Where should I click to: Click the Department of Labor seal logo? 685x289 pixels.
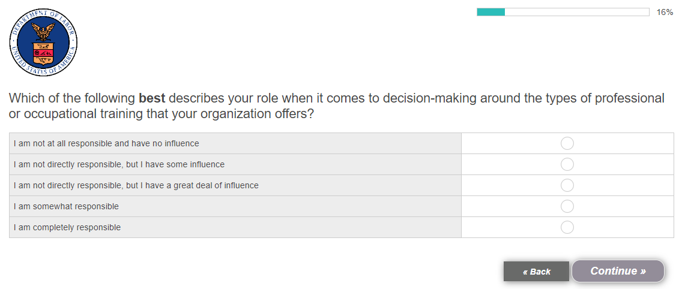tap(43, 43)
